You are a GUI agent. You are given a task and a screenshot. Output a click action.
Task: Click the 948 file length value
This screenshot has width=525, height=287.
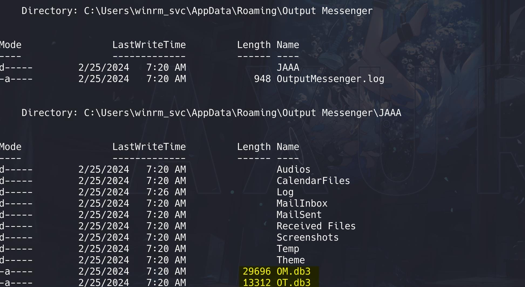[x=262, y=79]
